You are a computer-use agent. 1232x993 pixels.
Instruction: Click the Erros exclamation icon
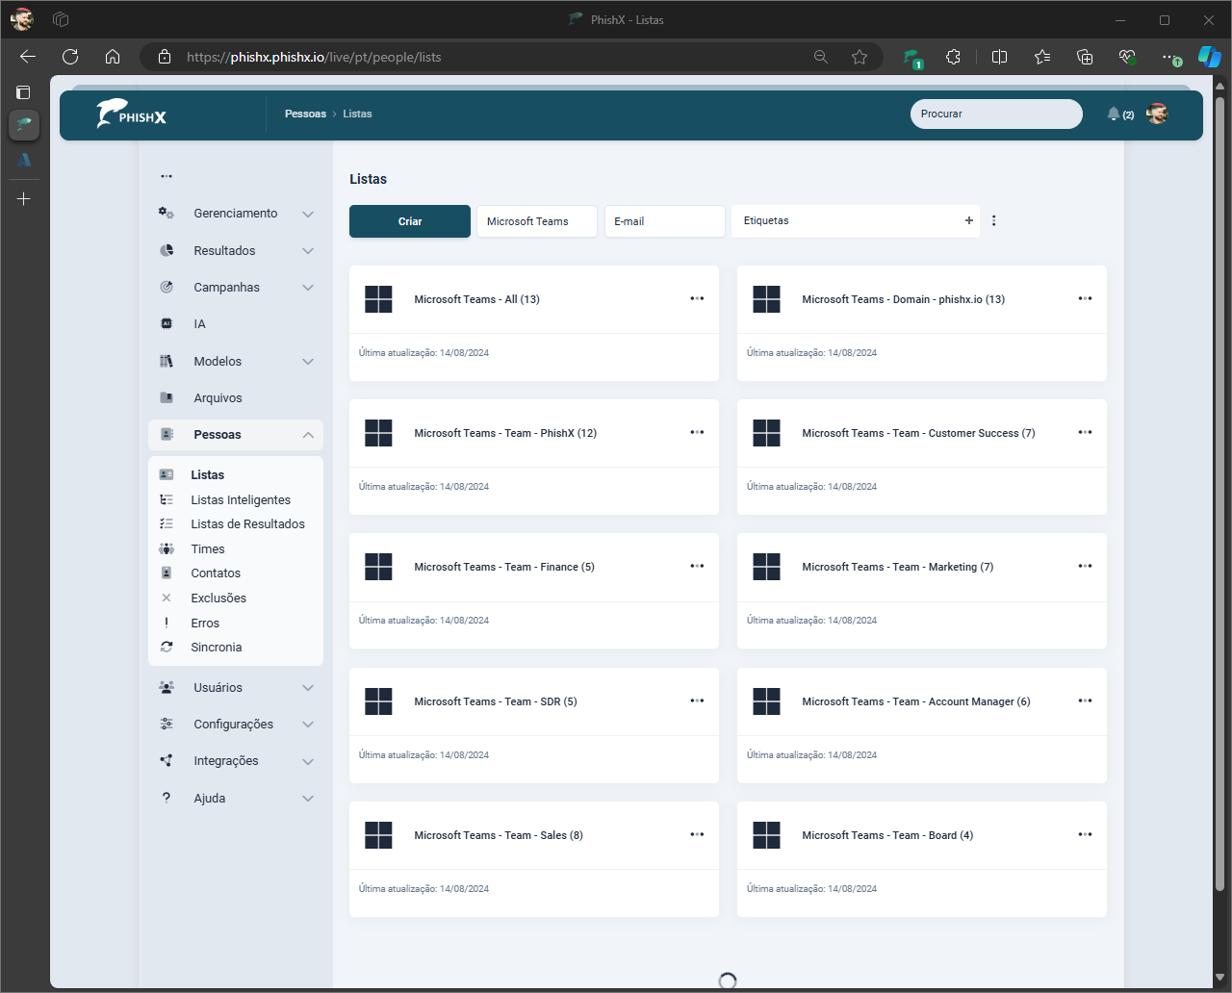point(167,623)
